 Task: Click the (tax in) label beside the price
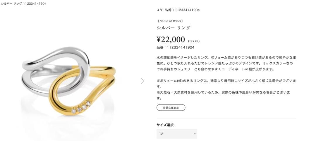pos(194,41)
